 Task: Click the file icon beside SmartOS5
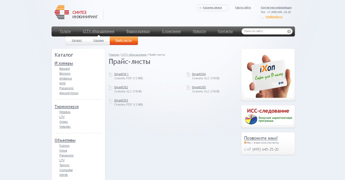point(188,88)
